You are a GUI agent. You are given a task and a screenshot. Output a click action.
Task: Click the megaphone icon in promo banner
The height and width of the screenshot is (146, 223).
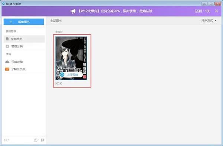pyautogui.click(x=73, y=11)
